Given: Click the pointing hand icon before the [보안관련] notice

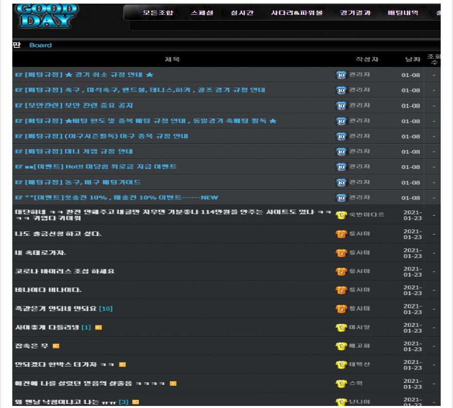Looking at the screenshot, I should (19, 106).
